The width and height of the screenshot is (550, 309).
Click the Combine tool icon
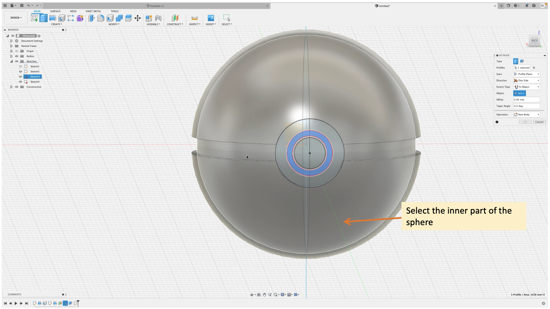119,18
